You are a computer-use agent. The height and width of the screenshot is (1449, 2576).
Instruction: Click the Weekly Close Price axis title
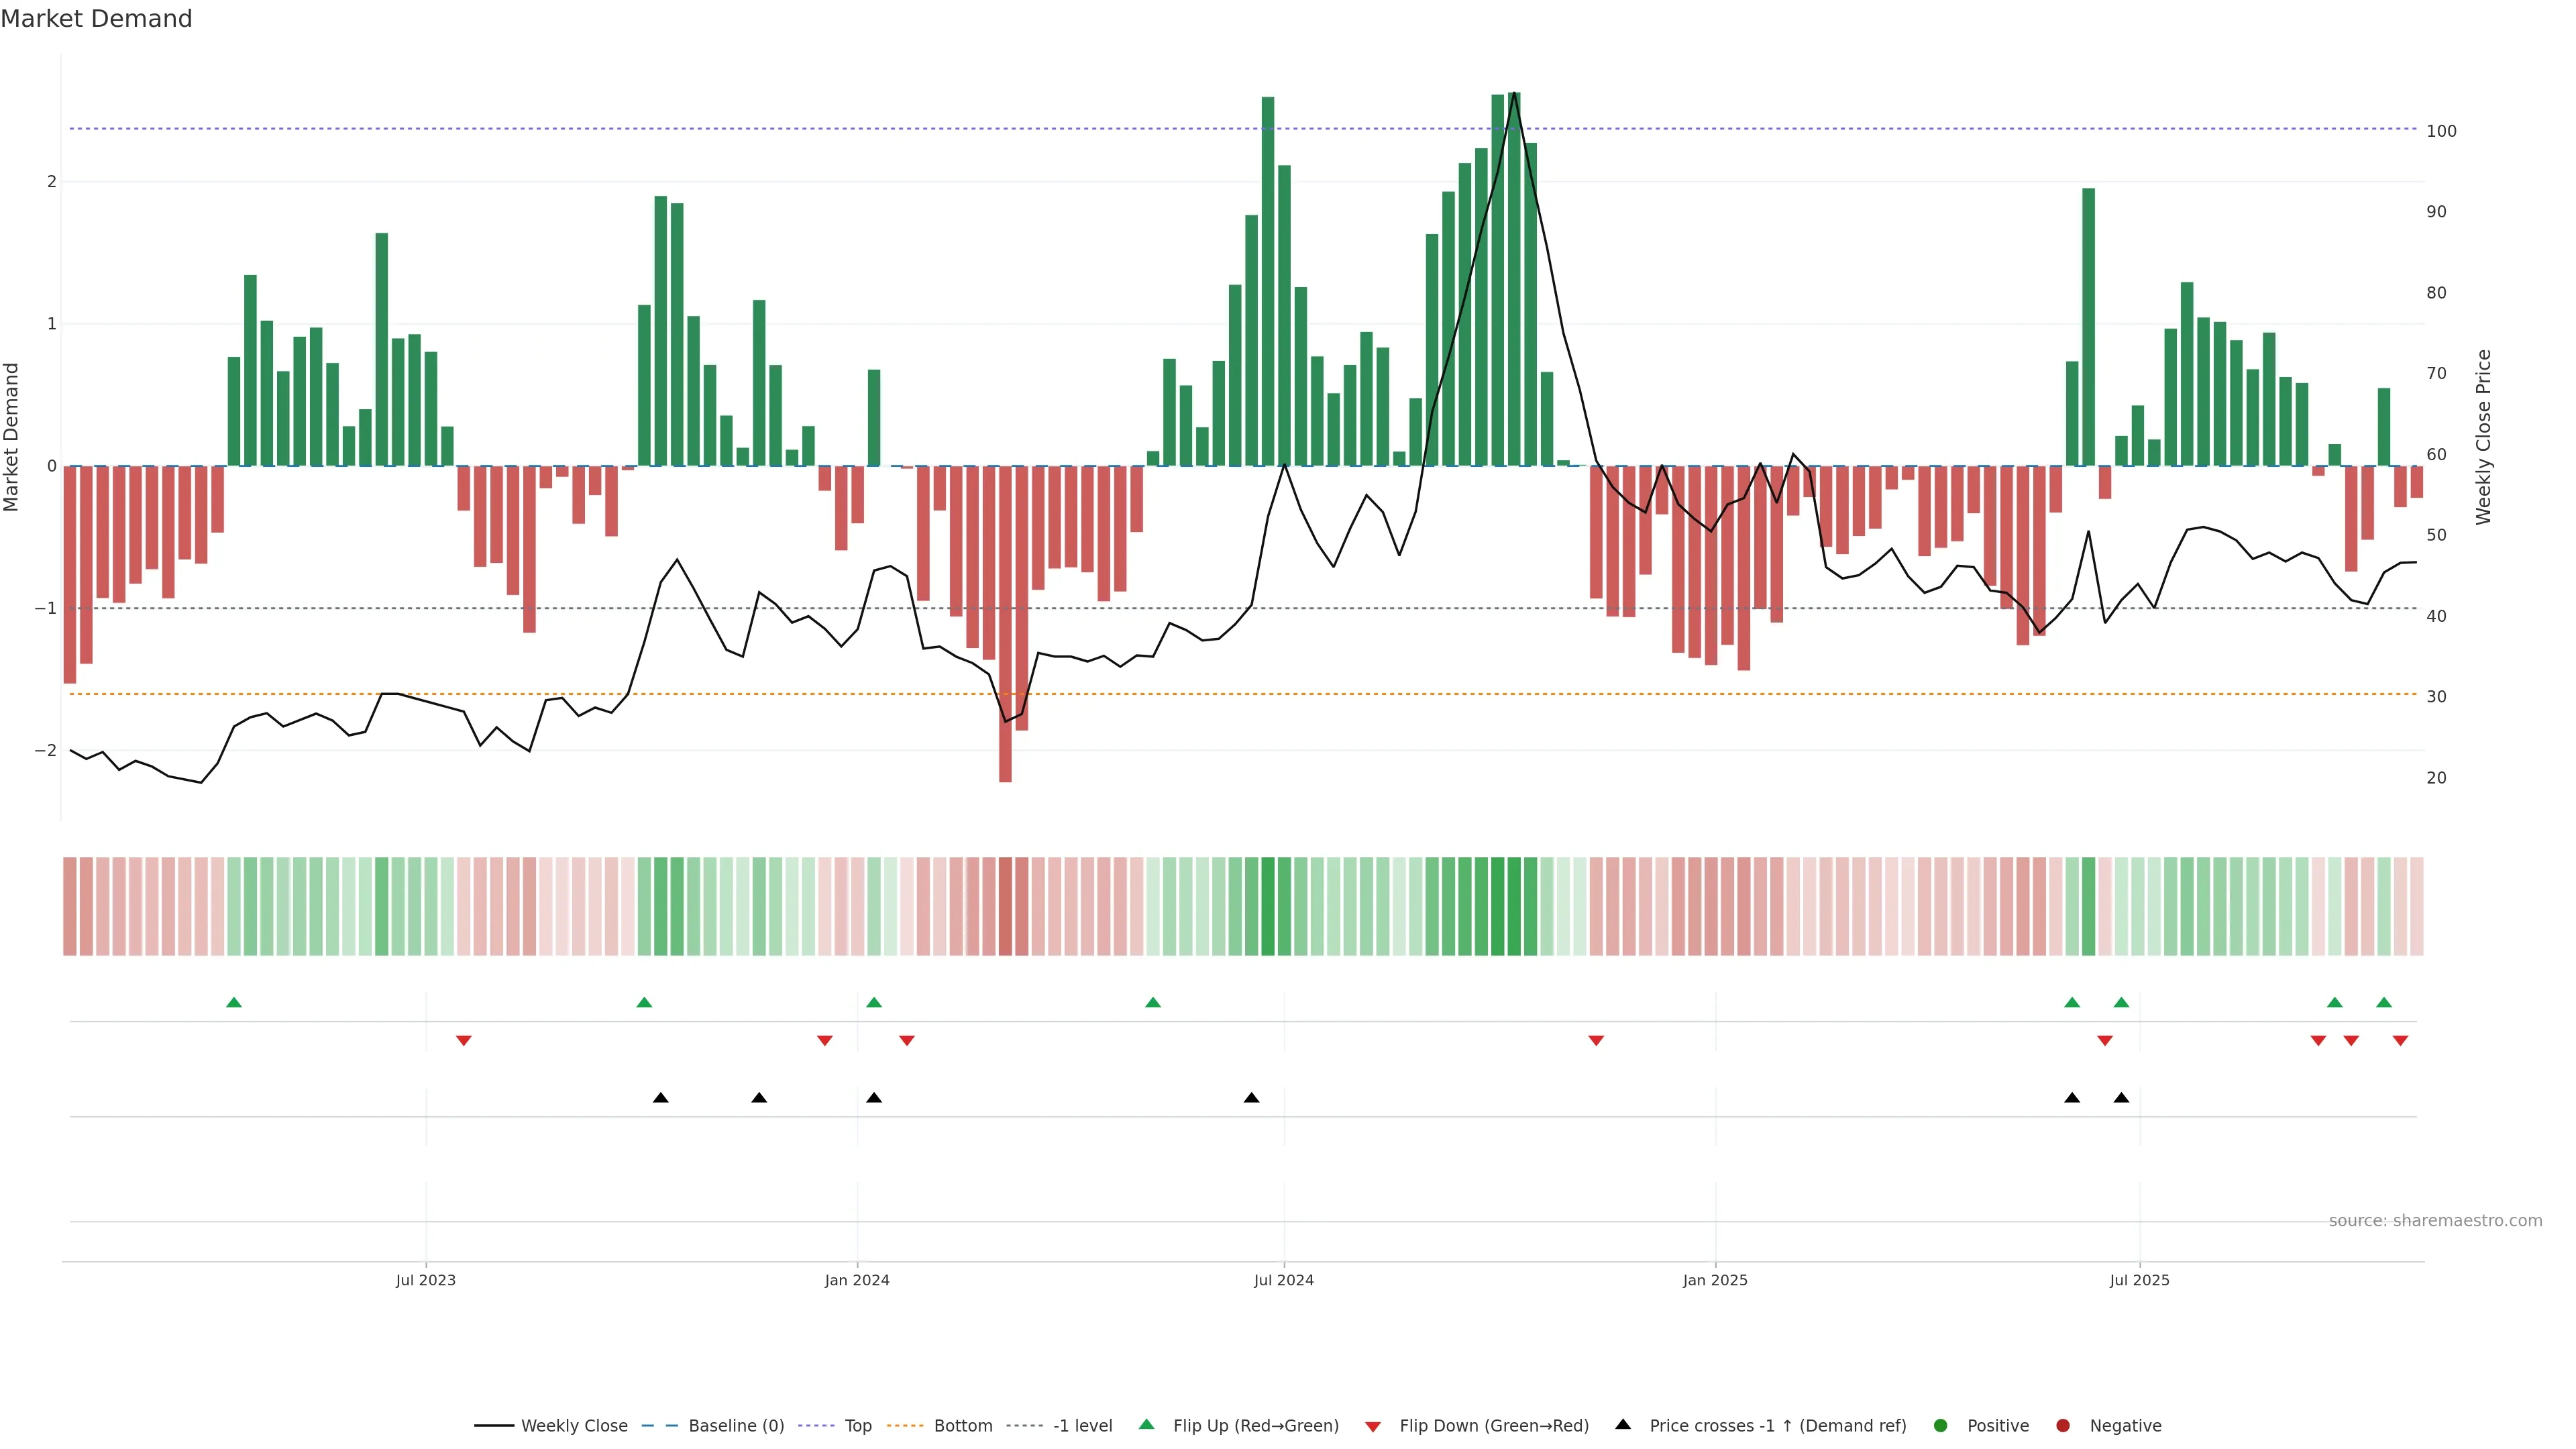click(2484, 437)
